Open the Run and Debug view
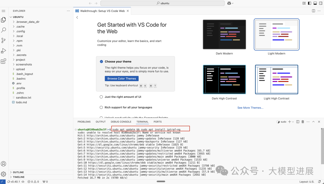 tap(4, 51)
